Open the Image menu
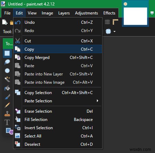The width and height of the screenshot is (155, 153). (x=47, y=13)
